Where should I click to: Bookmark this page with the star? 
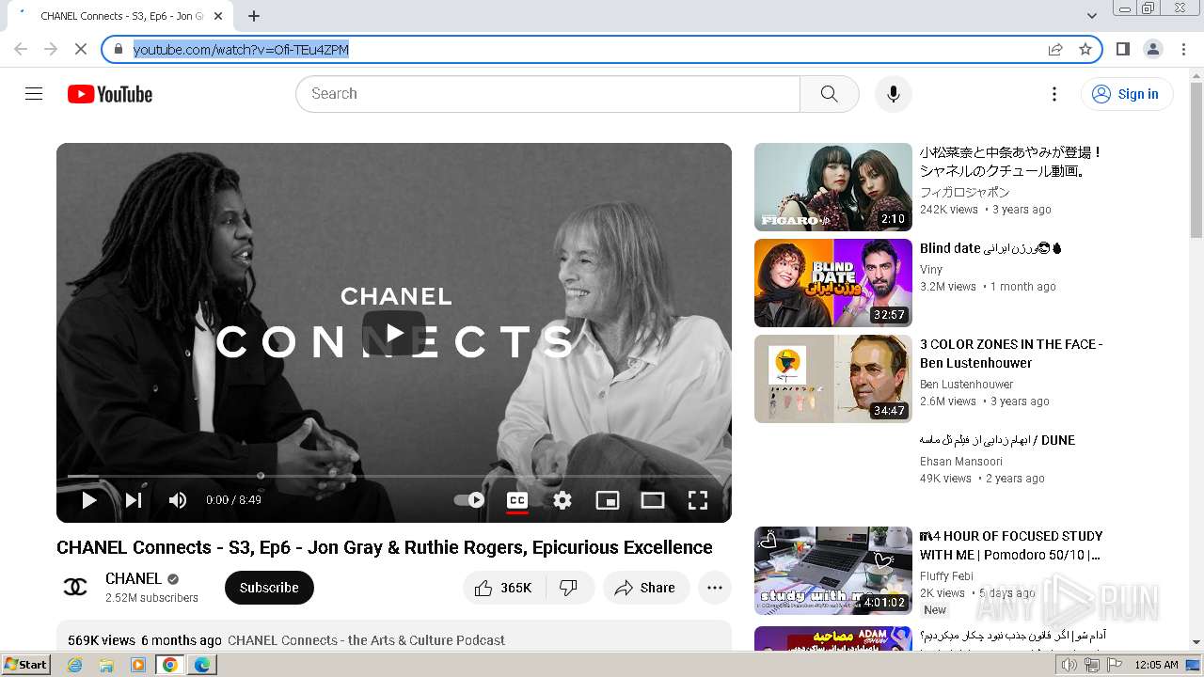click(x=1085, y=49)
